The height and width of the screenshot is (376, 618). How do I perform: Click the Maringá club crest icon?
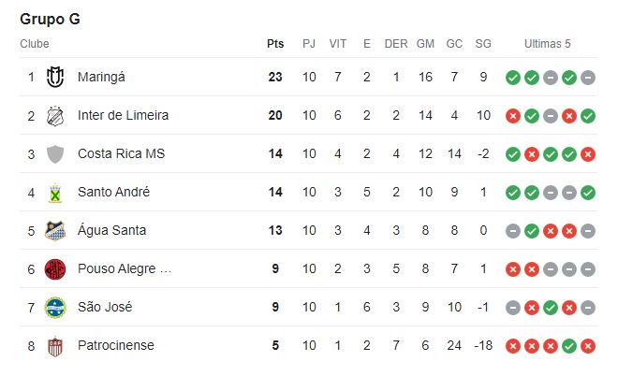click(x=55, y=77)
